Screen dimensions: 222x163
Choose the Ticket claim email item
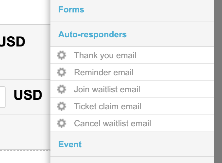pyautogui.click(x=107, y=106)
